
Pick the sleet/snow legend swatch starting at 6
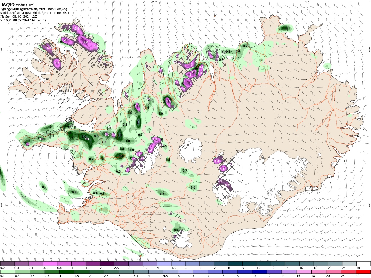[x=206, y=264]
